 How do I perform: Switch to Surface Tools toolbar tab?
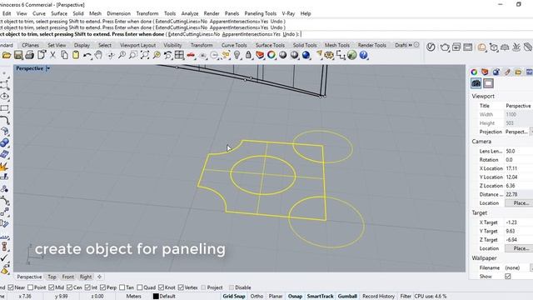[x=270, y=45]
